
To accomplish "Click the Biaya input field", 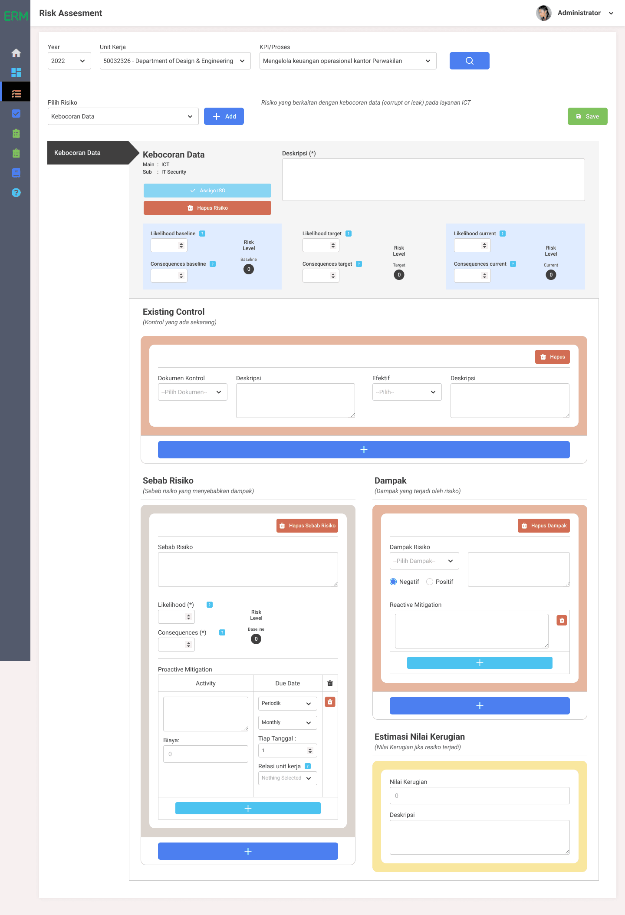I will [206, 754].
